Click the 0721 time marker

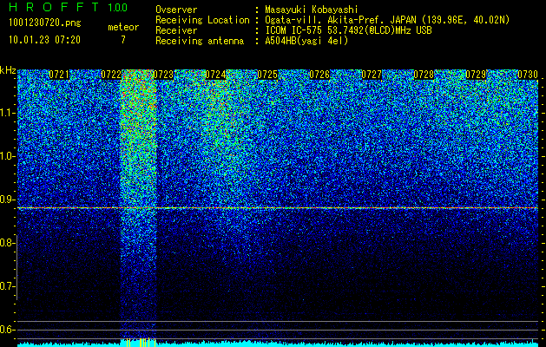coord(59,75)
